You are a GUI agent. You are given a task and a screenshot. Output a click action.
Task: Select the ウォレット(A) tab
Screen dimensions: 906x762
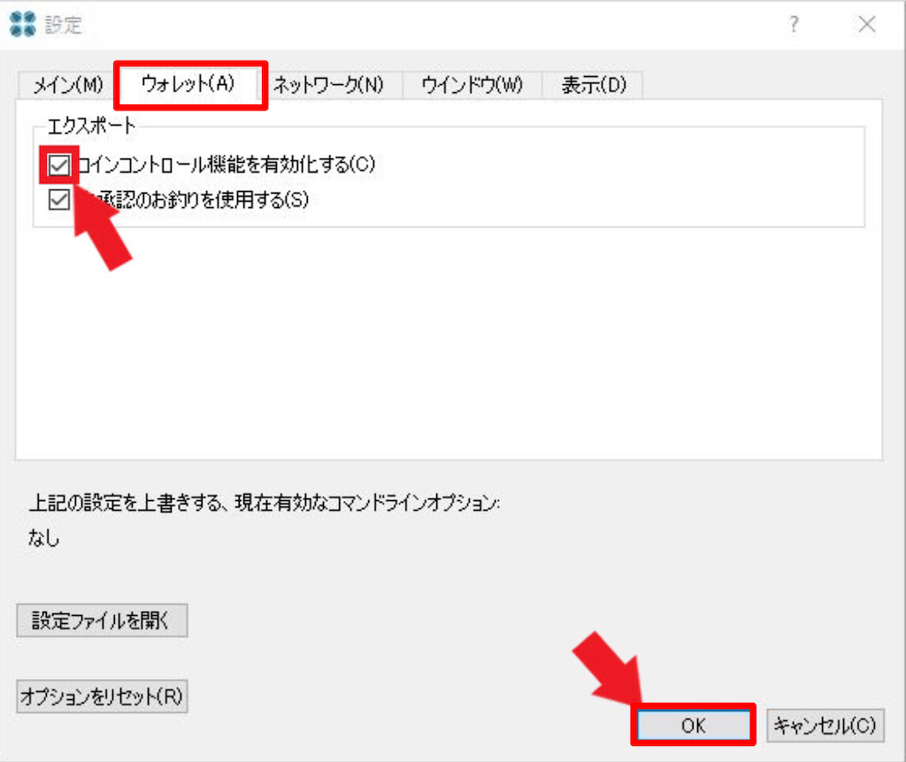[x=188, y=85]
